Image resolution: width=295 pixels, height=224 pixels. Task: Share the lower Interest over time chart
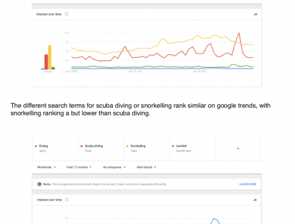[255, 200]
